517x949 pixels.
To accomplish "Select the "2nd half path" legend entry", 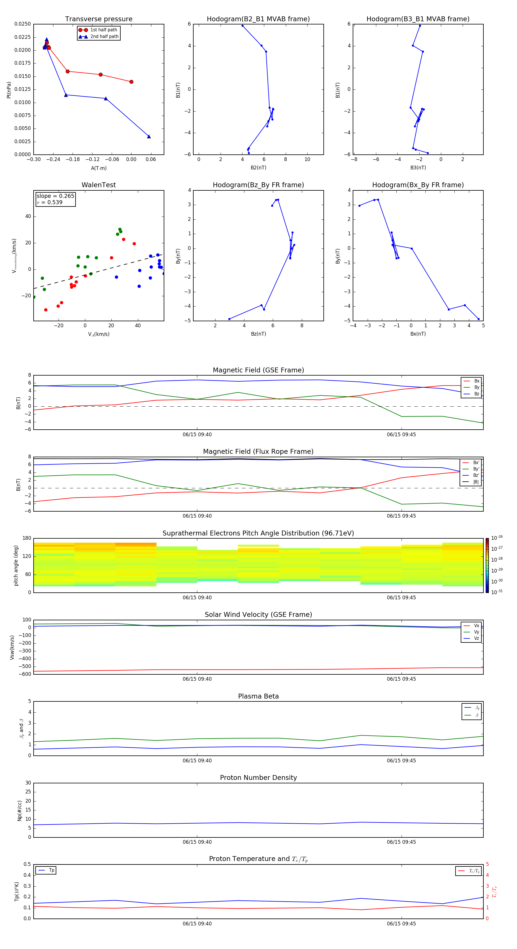I will point(98,37).
